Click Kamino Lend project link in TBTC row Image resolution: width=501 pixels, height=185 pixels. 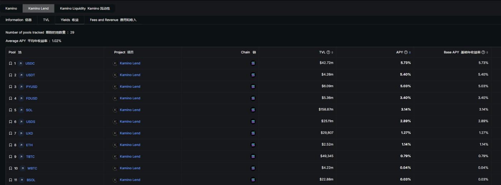[130, 156]
